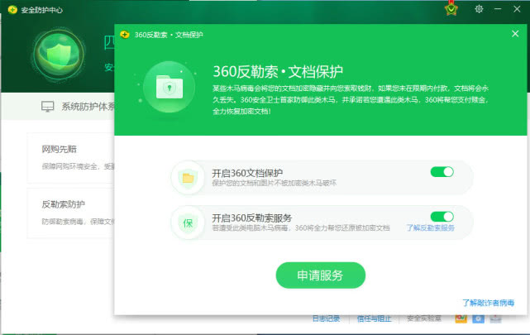
Task: Click the 360 logo beside 安全防护中心 title
Action: click(x=12, y=10)
